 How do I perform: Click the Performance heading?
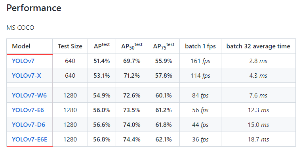[x=34, y=8]
